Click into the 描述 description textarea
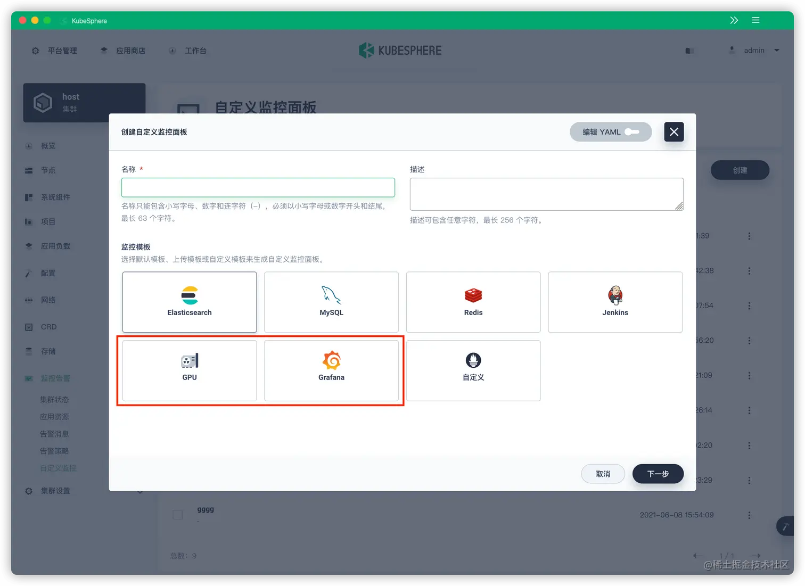The width and height of the screenshot is (805, 586). 546,194
